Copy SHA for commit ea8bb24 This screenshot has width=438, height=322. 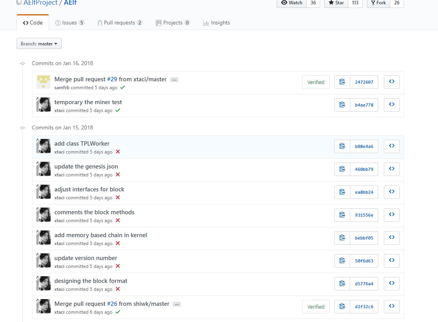[x=342, y=192]
